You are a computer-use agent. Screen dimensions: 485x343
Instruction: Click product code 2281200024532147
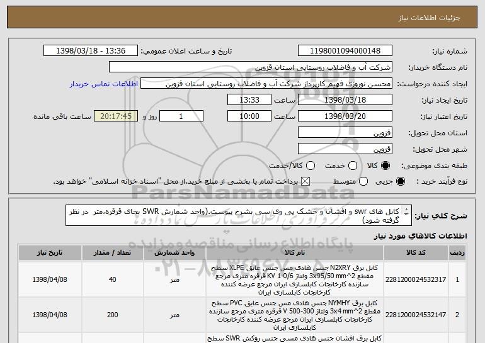click(416, 315)
